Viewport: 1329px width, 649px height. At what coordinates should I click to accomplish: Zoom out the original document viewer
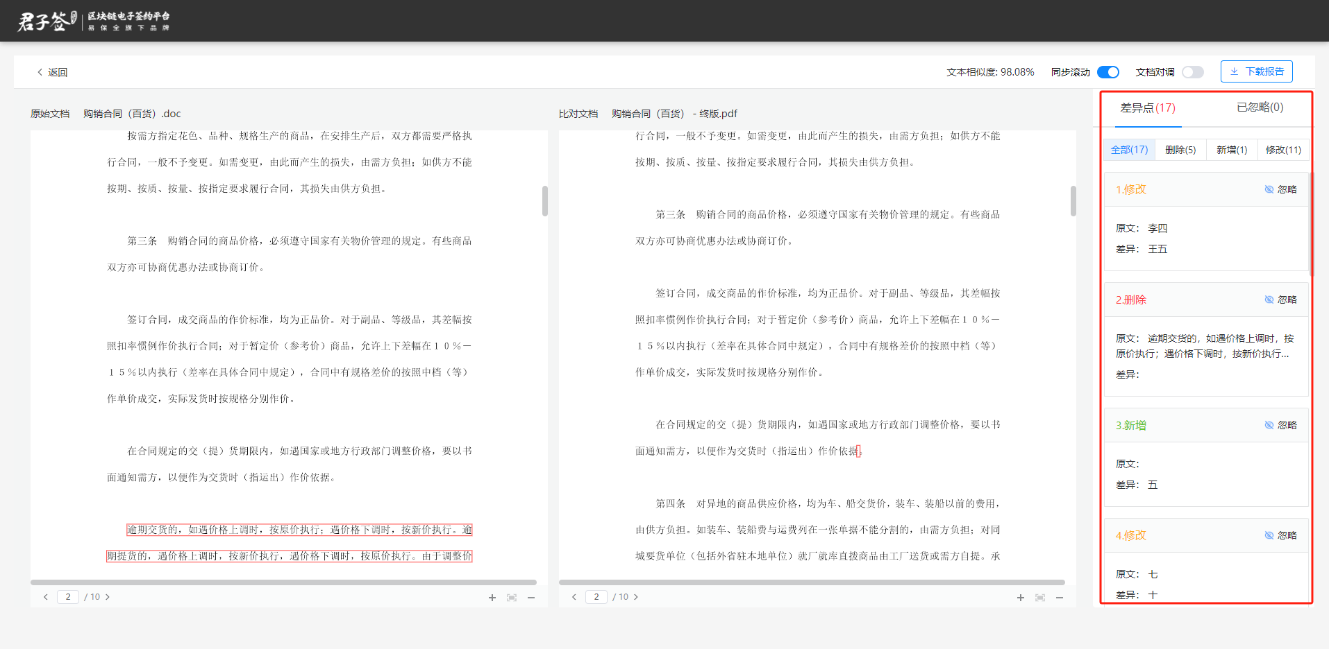(x=531, y=598)
